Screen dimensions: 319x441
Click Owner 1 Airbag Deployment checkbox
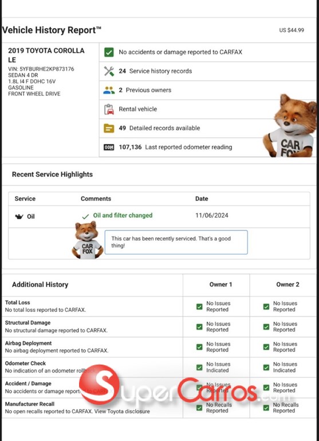pyautogui.click(x=199, y=347)
